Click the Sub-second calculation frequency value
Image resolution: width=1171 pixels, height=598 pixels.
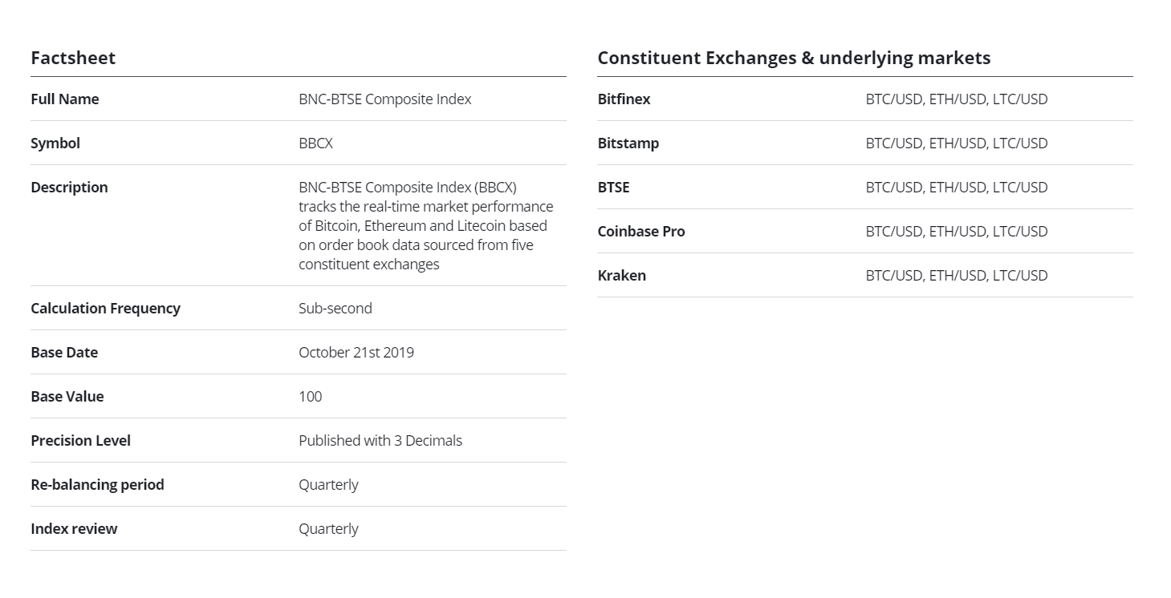[335, 309]
